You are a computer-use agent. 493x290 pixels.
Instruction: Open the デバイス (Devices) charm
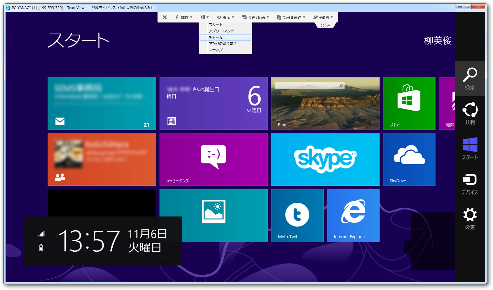pyautogui.click(x=469, y=184)
